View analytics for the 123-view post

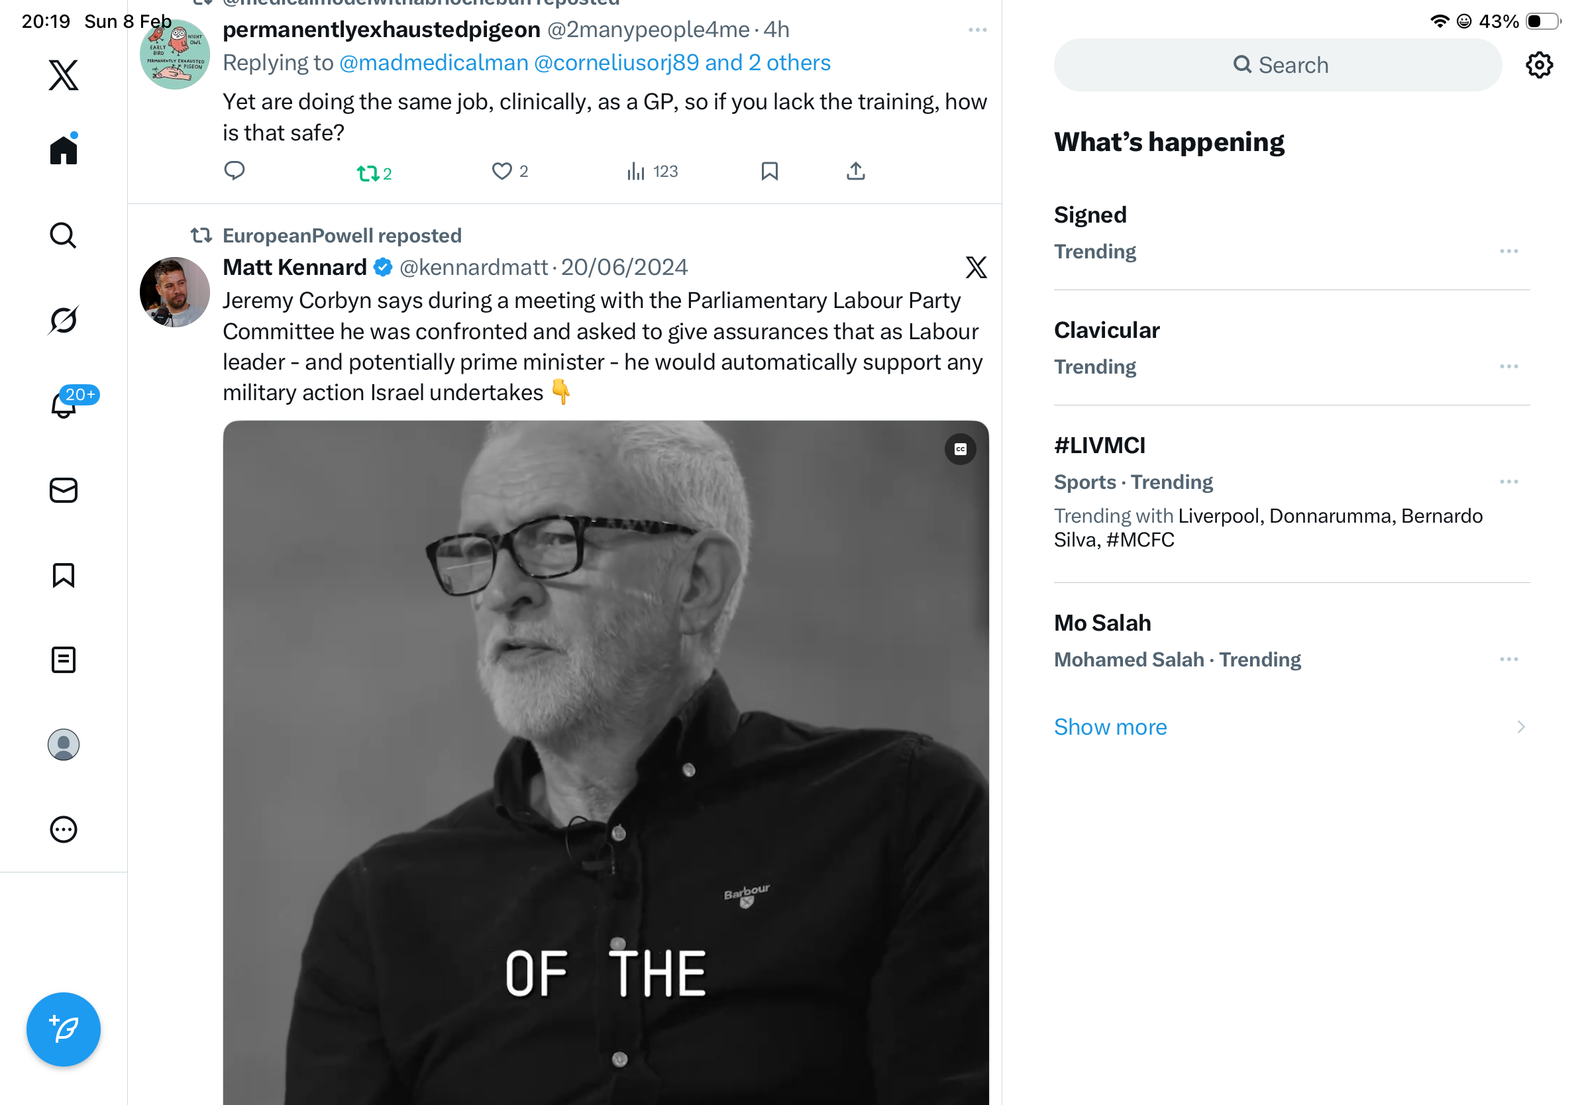[651, 171]
